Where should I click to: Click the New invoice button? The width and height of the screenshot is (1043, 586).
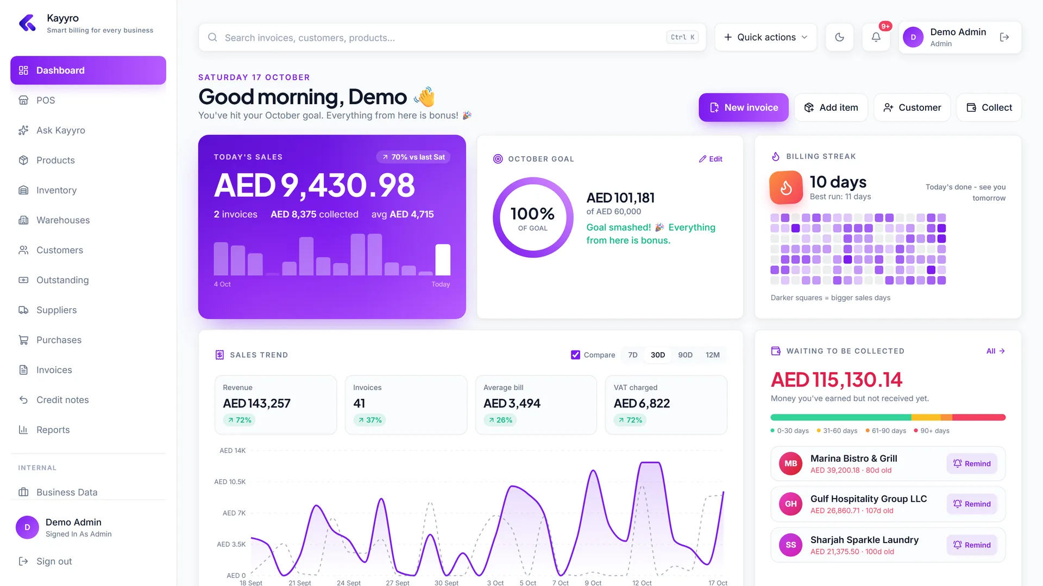pyautogui.click(x=743, y=107)
